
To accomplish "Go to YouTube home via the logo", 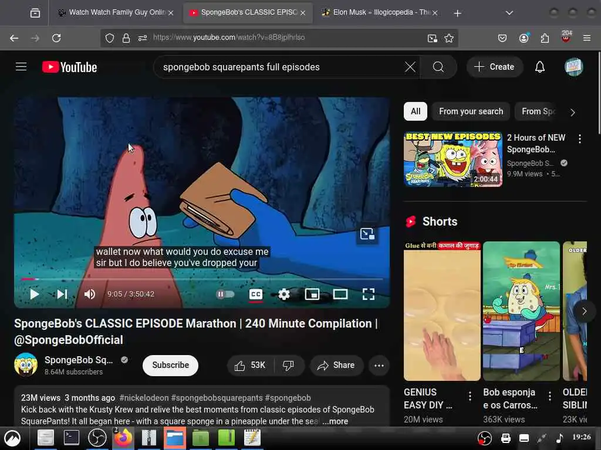I will pyautogui.click(x=69, y=67).
